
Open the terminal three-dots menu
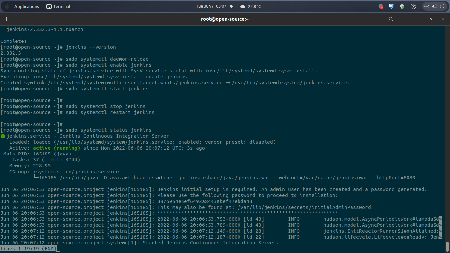click(404, 19)
